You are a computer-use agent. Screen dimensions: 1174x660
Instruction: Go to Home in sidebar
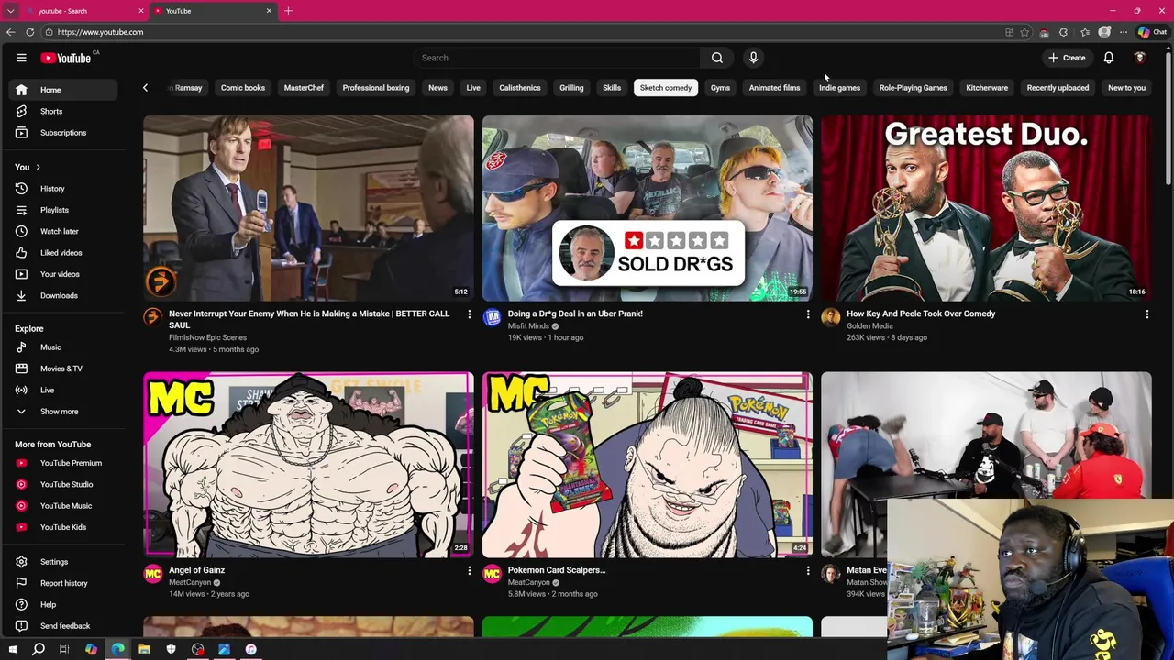click(62, 90)
